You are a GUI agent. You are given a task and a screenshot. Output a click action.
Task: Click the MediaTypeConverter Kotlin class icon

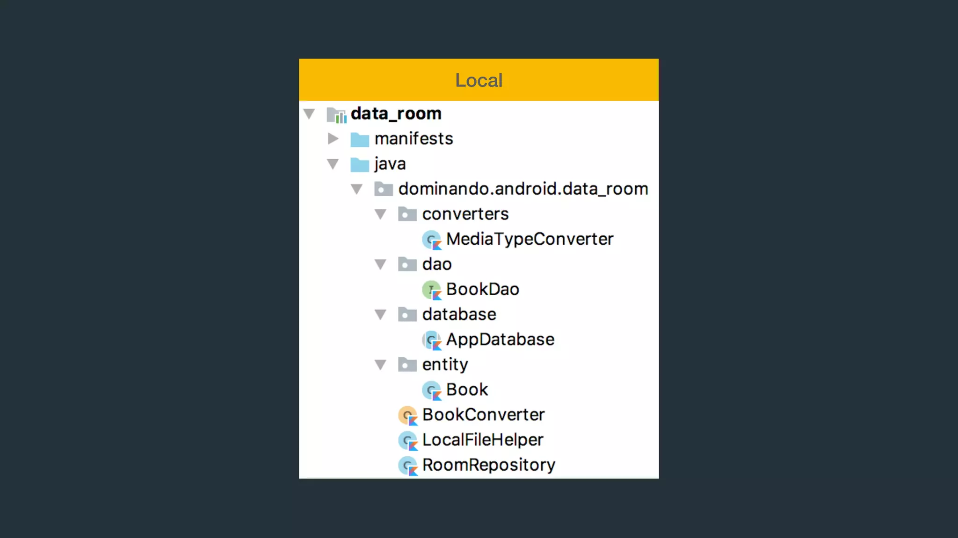point(431,240)
